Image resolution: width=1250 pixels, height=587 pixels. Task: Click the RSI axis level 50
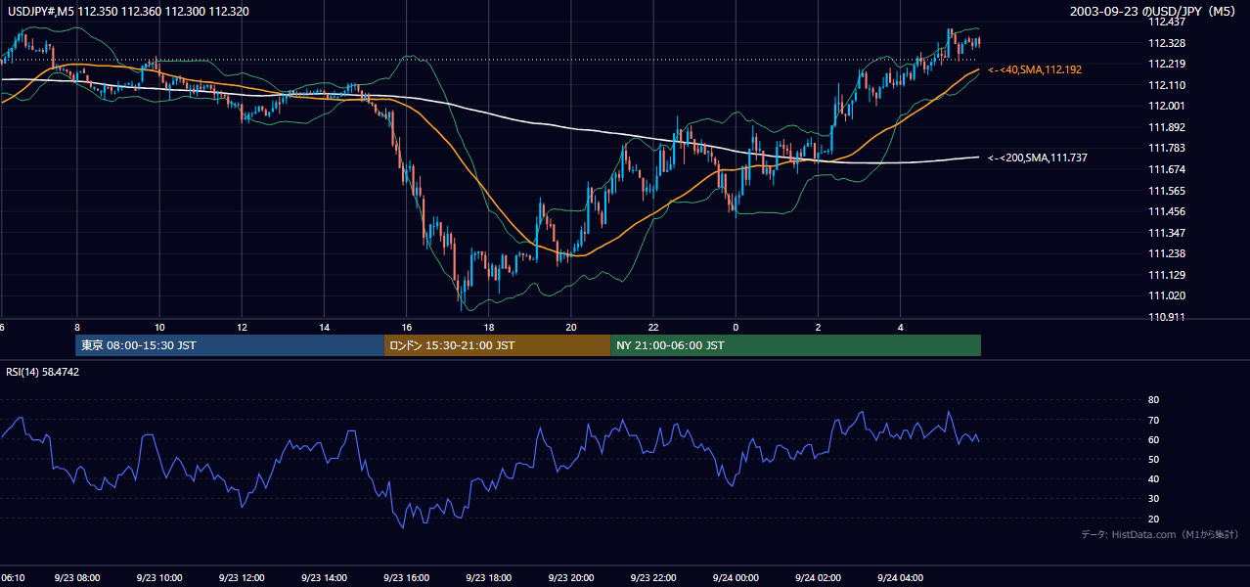[x=1153, y=460]
